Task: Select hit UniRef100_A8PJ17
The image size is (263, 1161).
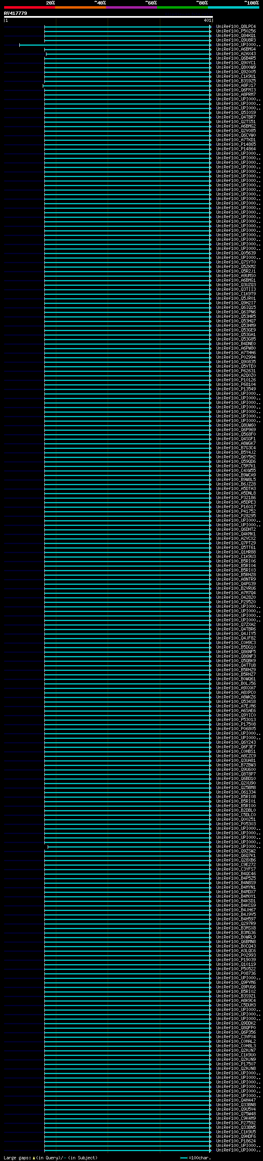Action: 236,86
